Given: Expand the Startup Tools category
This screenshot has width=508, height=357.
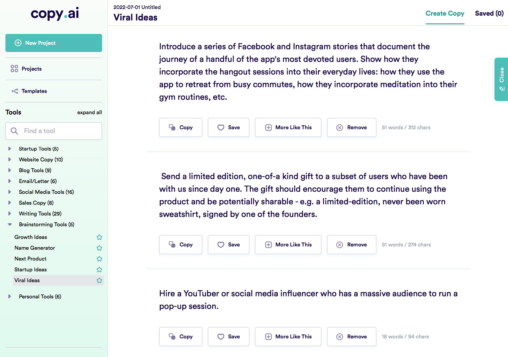Looking at the screenshot, I should tap(10, 149).
